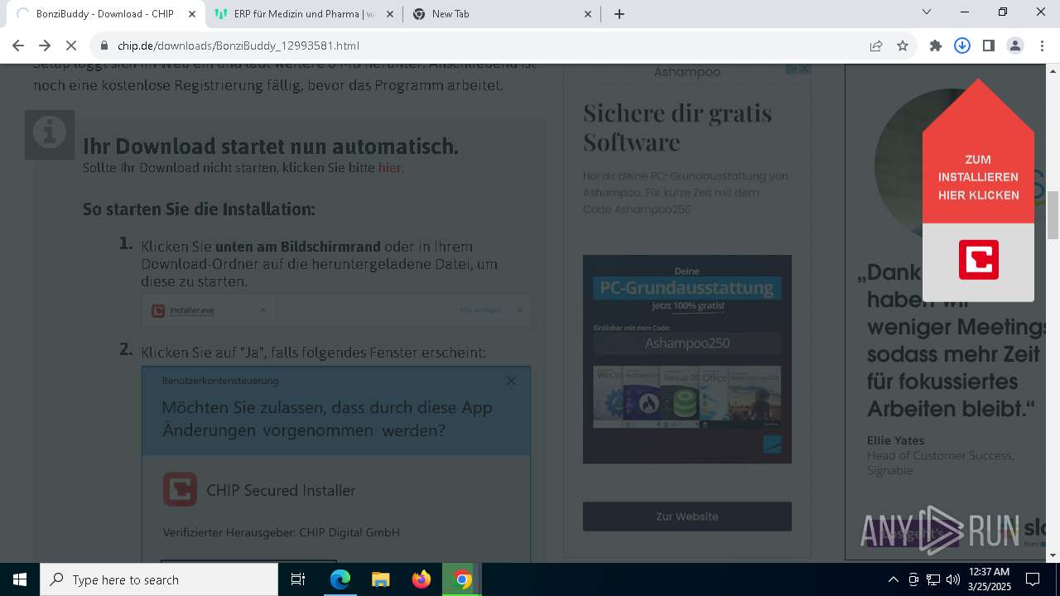Click the Ashampoo PC-Grundausstattung ad image
Viewport: 1060px width, 596px height.
[687, 358]
